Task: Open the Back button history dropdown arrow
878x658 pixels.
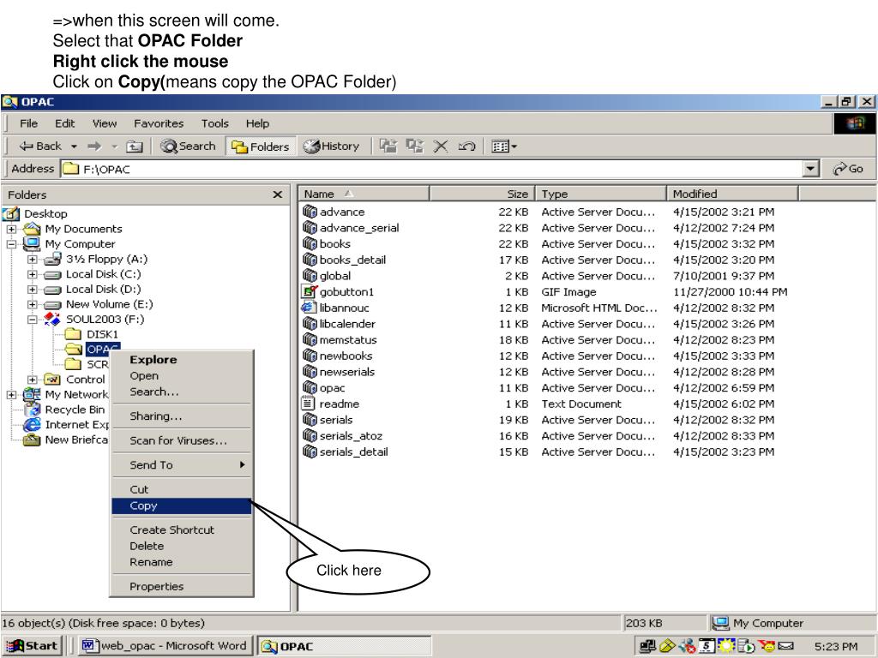Action: click(x=74, y=147)
